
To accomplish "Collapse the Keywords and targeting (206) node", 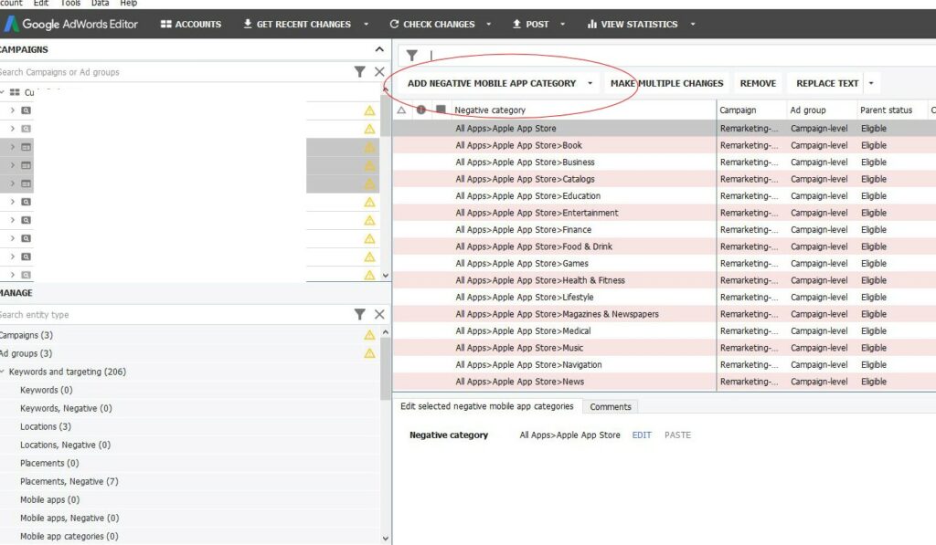I will click(x=3, y=372).
